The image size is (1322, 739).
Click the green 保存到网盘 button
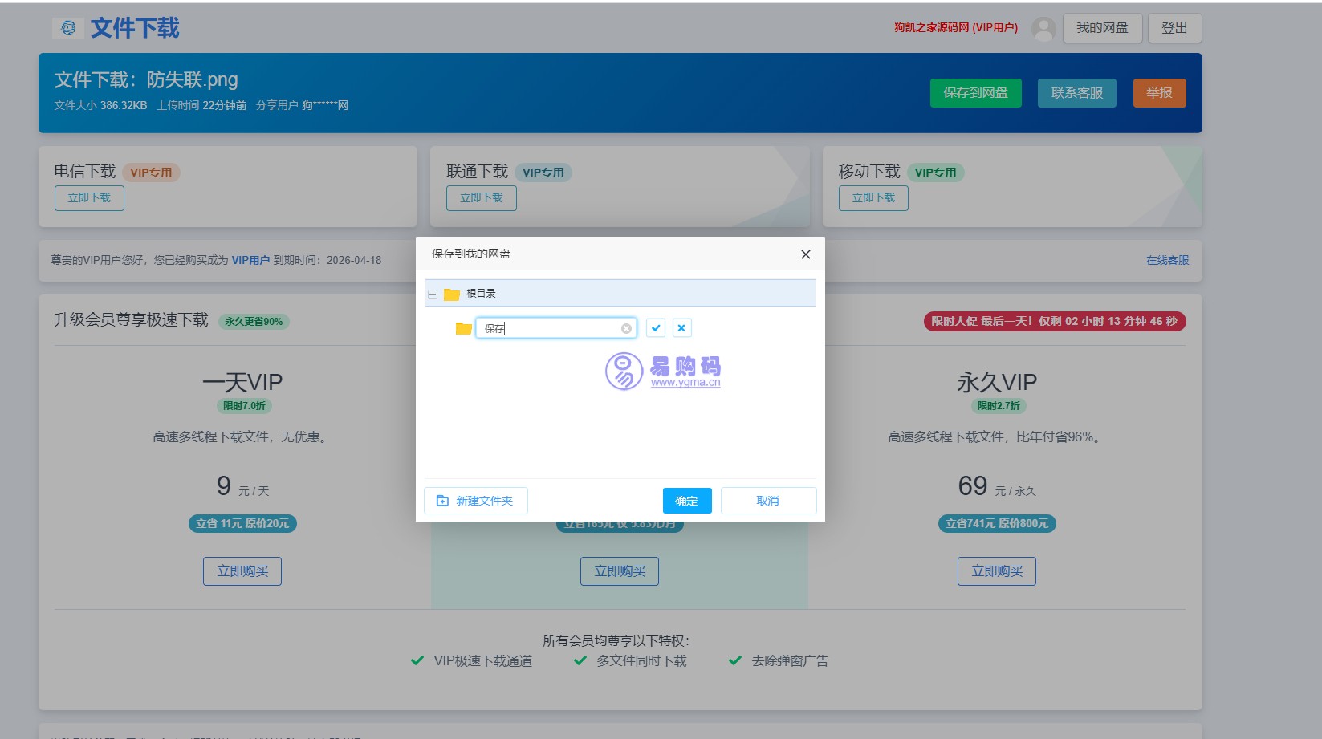[975, 92]
